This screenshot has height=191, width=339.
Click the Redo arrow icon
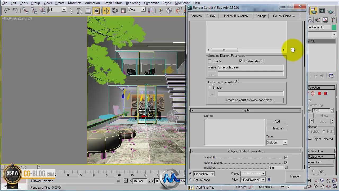coord(15,11)
